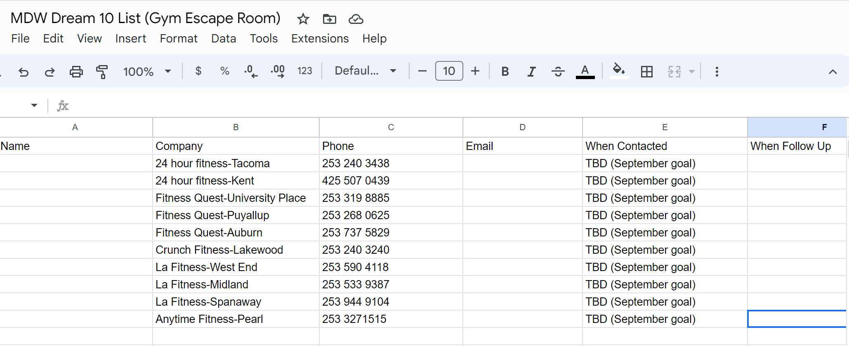Viewport: 849px width, 346px height.
Task: Open the zoom 100% dropdown
Action: pyautogui.click(x=147, y=72)
